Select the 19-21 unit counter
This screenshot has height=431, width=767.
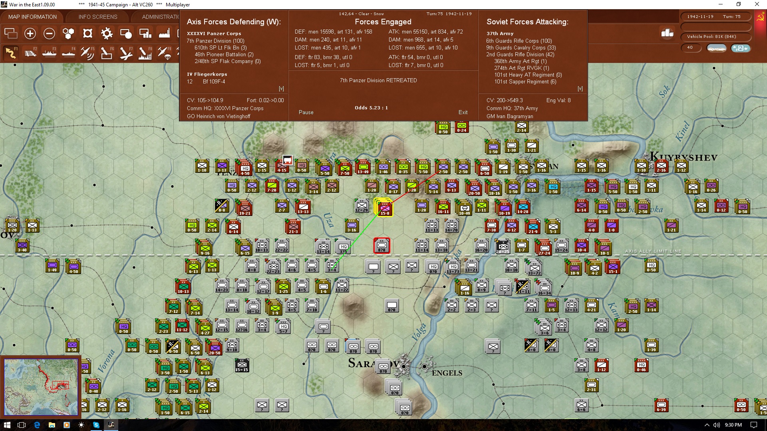point(244,208)
